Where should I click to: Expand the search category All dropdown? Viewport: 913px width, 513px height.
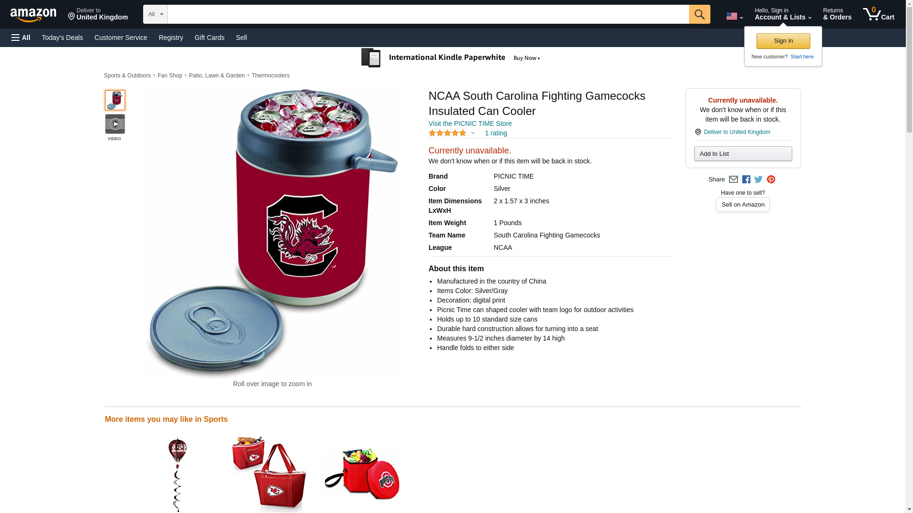tap(155, 14)
